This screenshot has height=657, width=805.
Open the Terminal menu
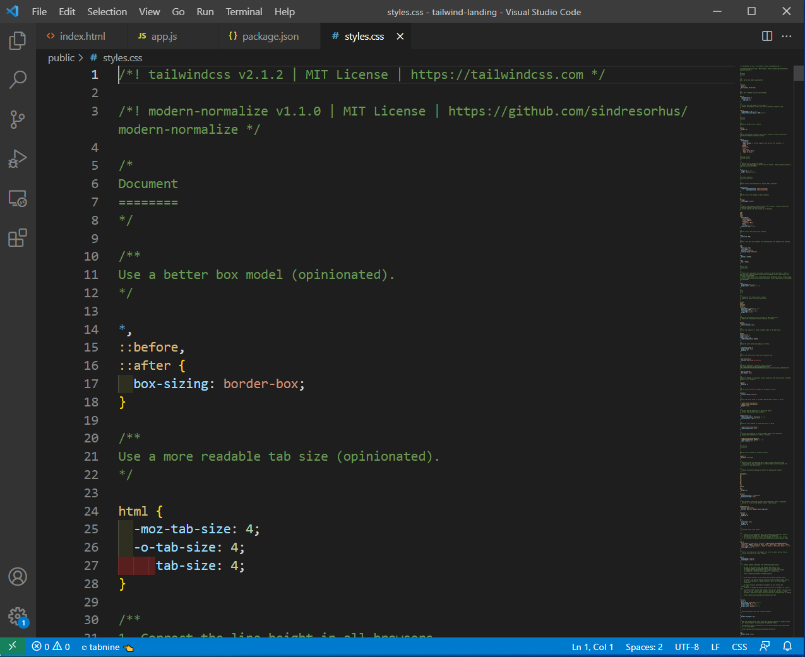tap(244, 11)
